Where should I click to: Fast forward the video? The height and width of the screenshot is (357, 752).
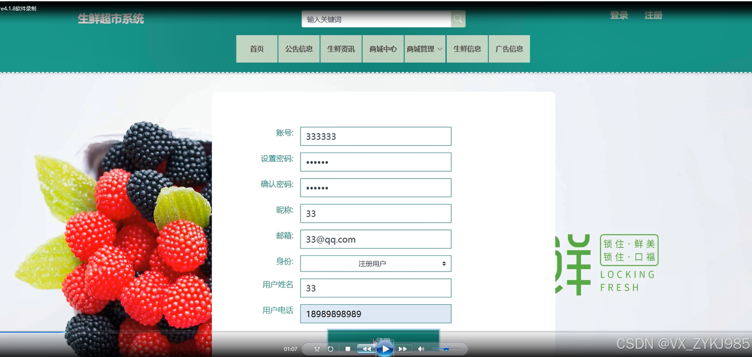(403, 349)
